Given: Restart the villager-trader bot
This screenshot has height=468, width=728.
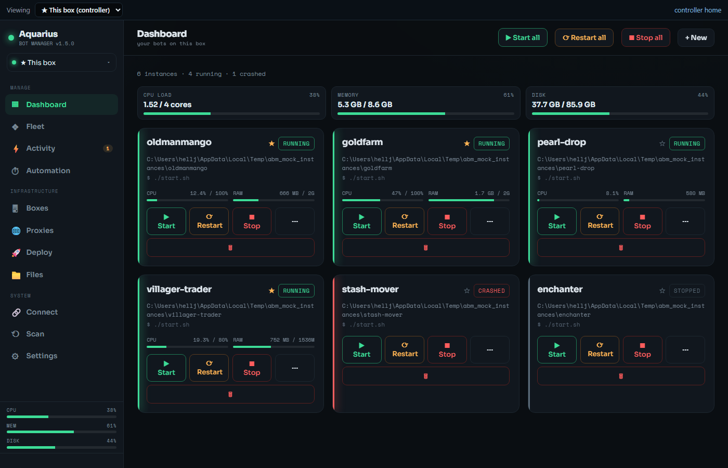Looking at the screenshot, I should (210, 368).
